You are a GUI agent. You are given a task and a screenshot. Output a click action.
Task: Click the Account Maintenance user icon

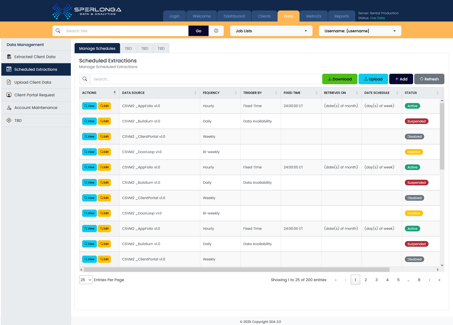(x=9, y=108)
